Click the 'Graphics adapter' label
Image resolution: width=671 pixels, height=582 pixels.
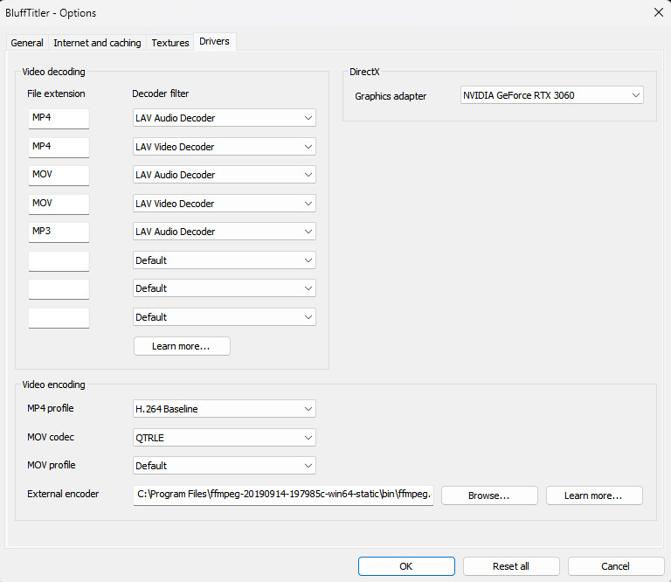point(391,96)
